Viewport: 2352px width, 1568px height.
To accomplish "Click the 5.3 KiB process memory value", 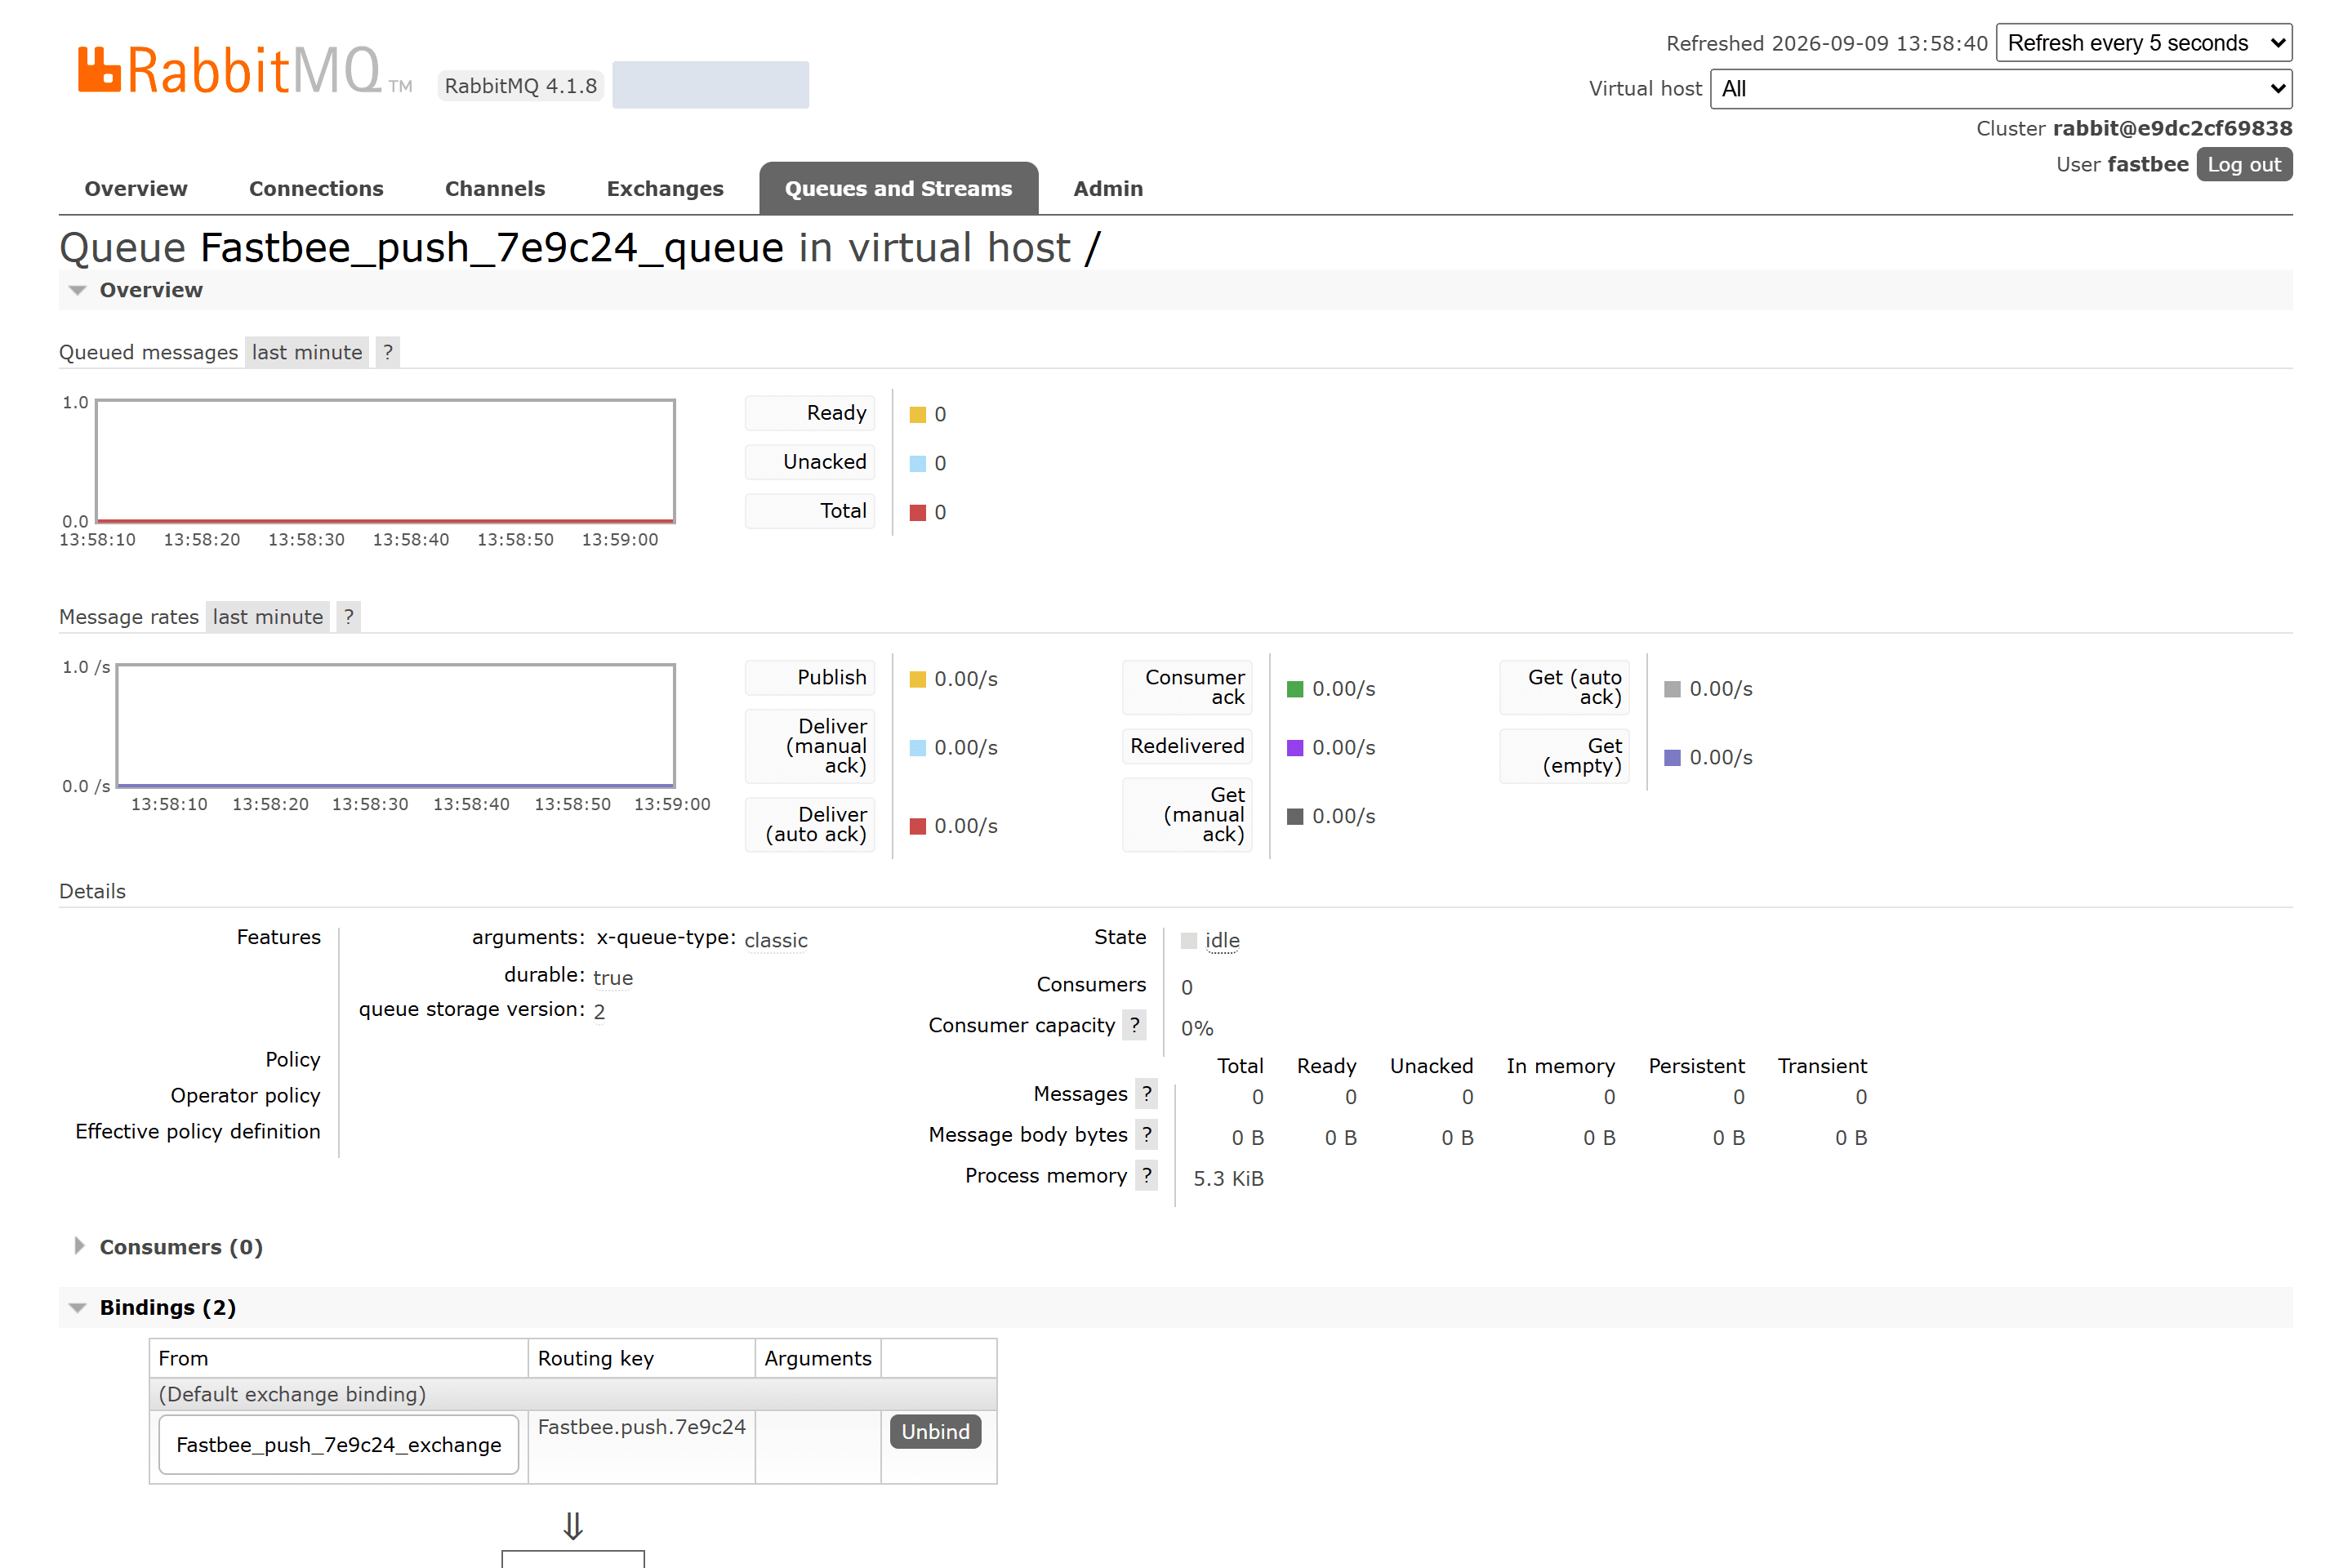I will coord(1228,1179).
